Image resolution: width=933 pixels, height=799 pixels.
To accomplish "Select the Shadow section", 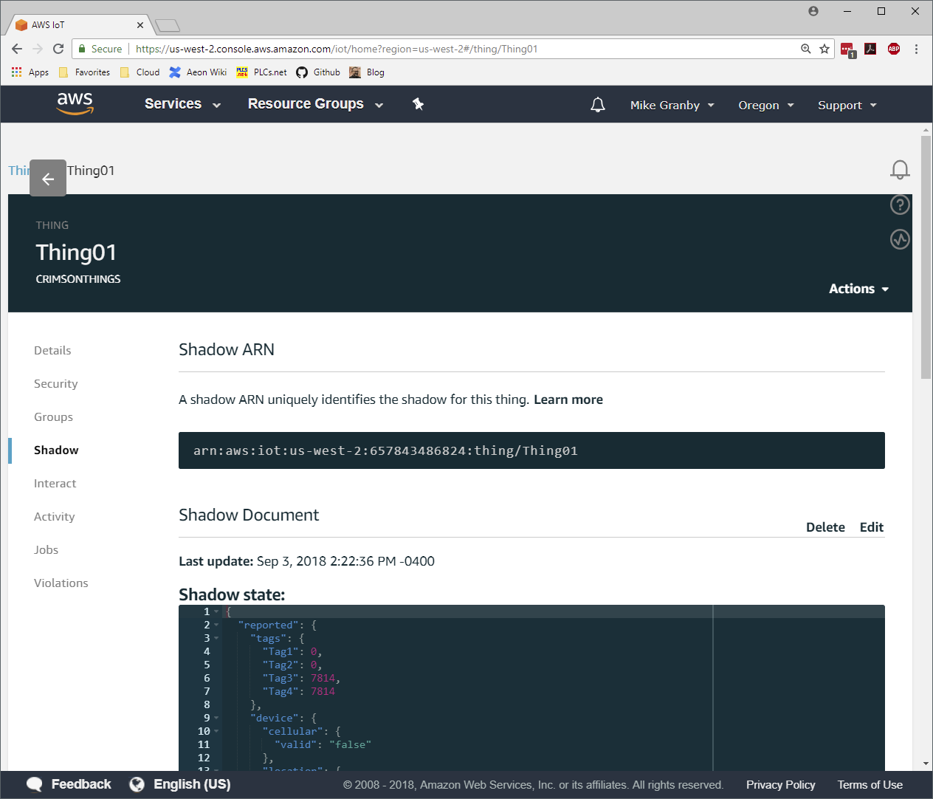I will [x=56, y=450].
